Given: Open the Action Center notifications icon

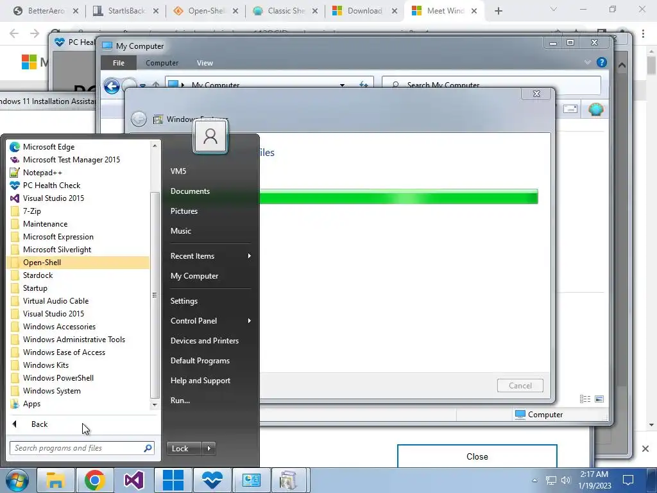Looking at the screenshot, I should [x=627, y=480].
